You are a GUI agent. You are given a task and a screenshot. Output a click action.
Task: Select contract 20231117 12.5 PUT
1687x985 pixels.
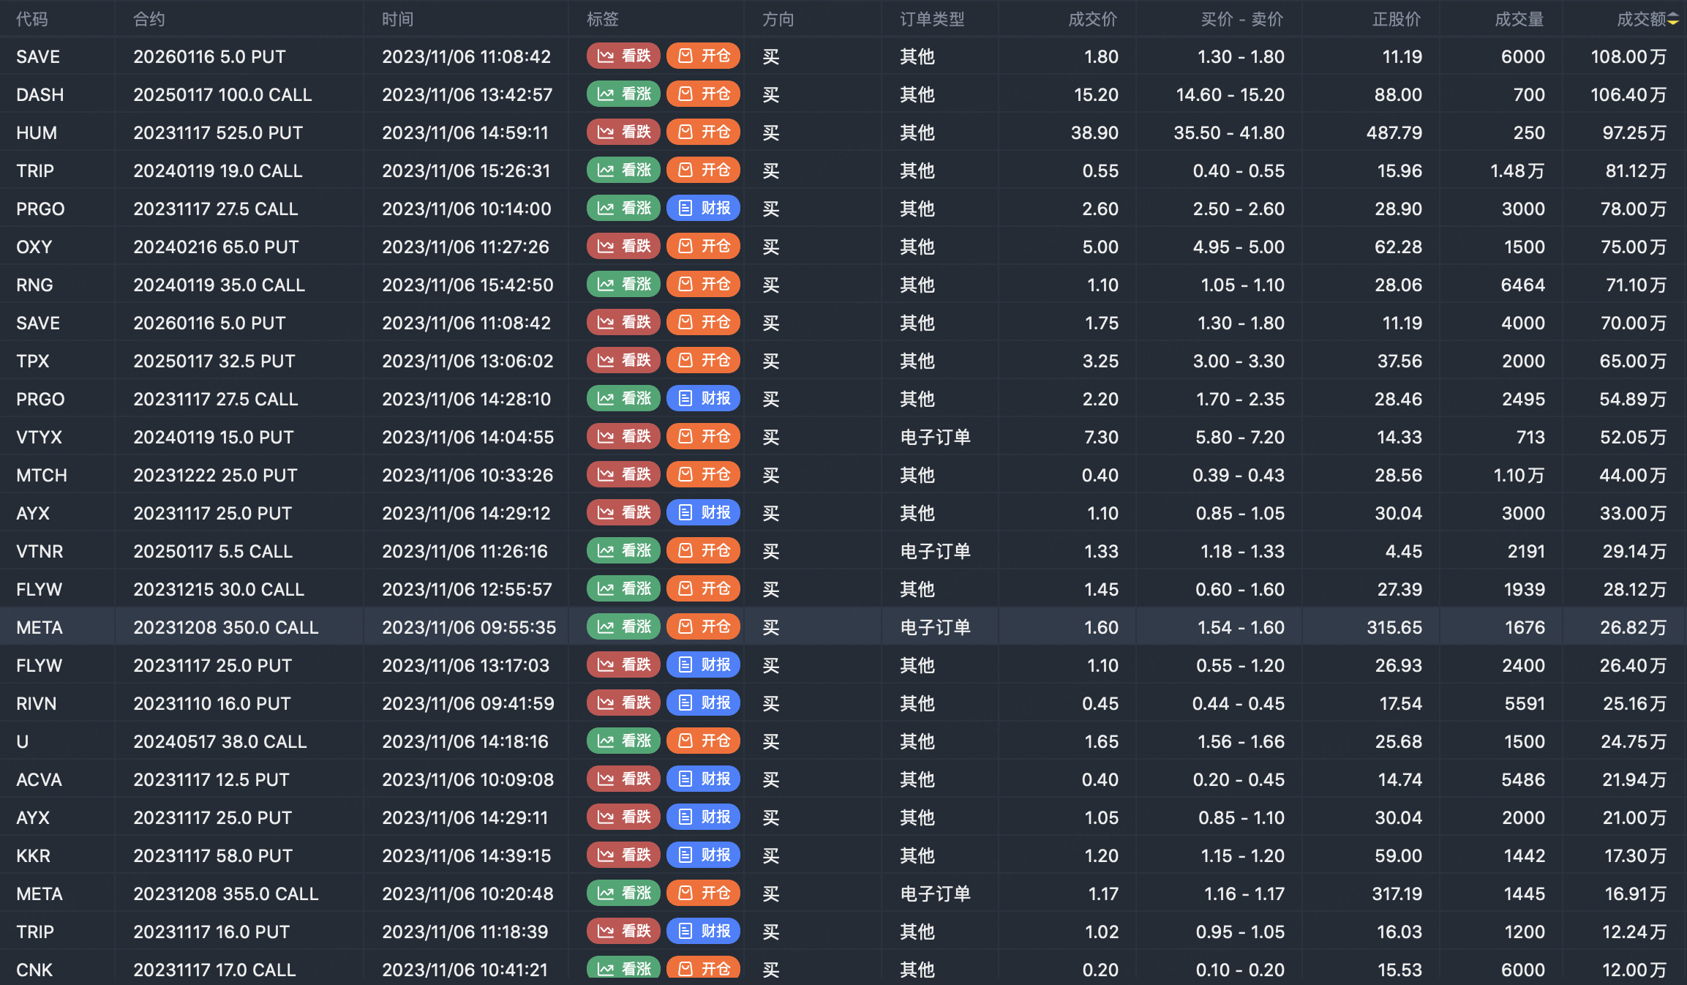pyautogui.click(x=211, y=779)
